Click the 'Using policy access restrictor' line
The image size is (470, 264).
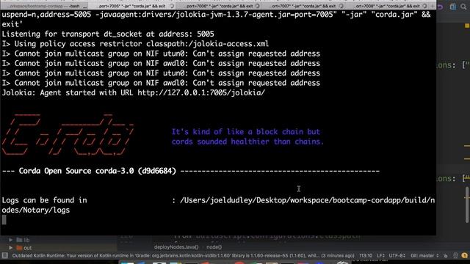coord(135,44)
